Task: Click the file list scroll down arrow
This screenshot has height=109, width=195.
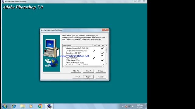Action: pos(106,64)
